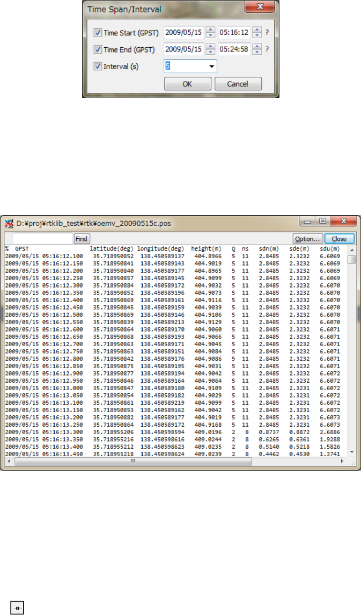
Task: Click the row timestamp 05:16:13.000
Action: 62,388
